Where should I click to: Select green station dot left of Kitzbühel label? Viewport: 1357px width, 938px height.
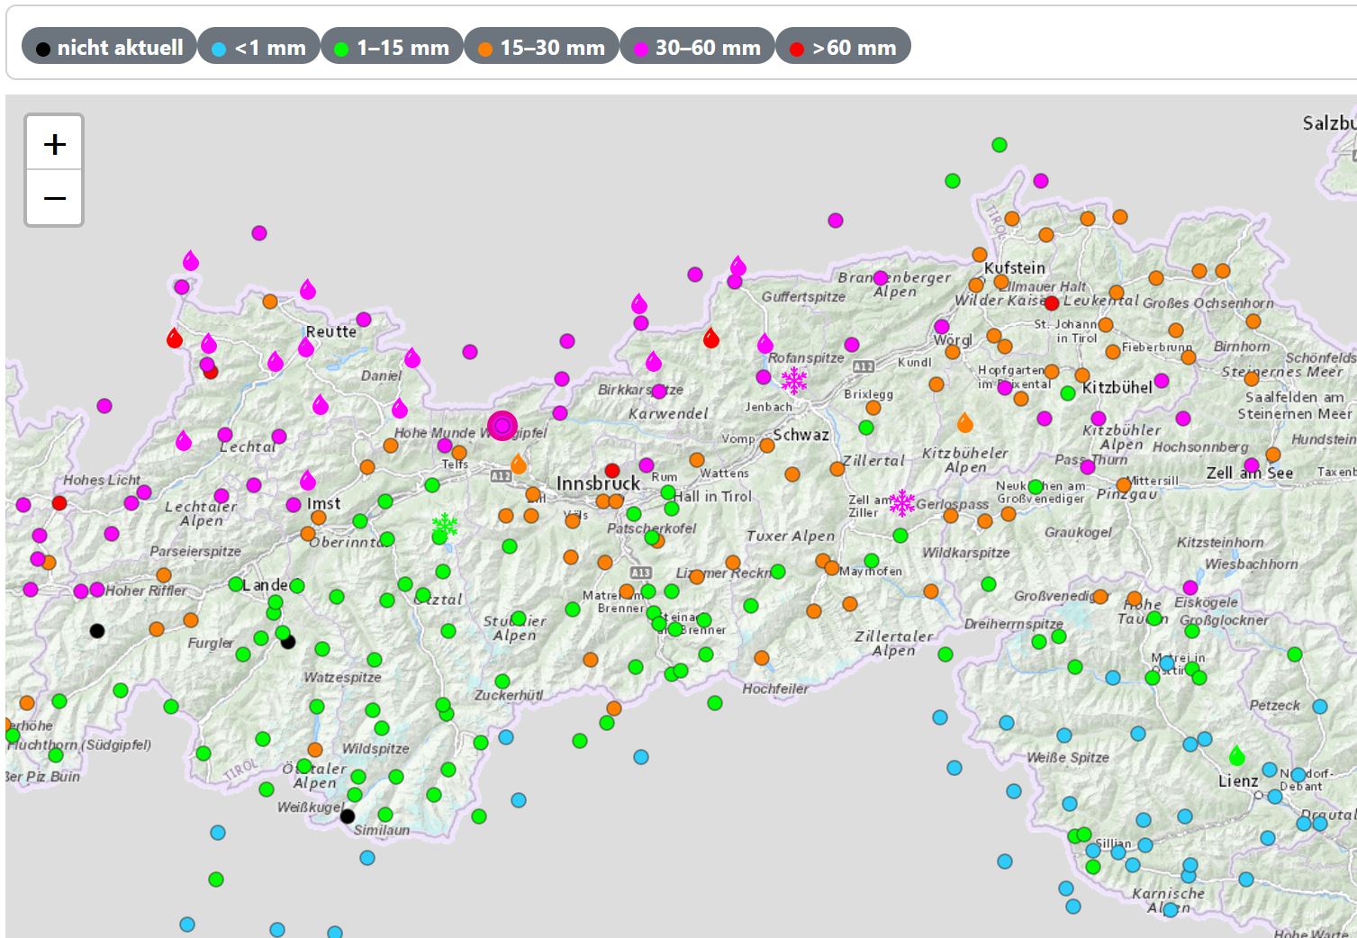coord(1068,393)
